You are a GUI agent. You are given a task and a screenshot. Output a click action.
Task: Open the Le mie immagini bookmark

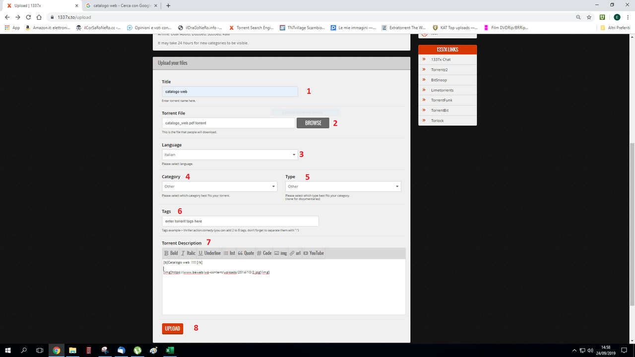click(353, 28)
